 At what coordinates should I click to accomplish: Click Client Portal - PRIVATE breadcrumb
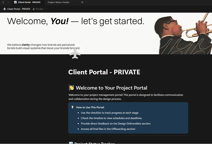[x=19, y=9]
